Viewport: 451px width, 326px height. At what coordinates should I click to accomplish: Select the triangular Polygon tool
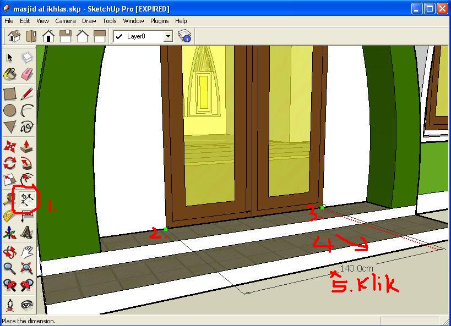click(10, 127)
